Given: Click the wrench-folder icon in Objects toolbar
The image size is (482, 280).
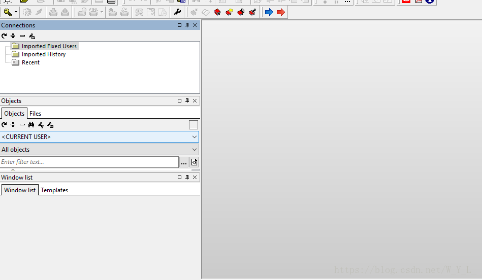Looking at the screenshot, I should (x=50, y=125).
